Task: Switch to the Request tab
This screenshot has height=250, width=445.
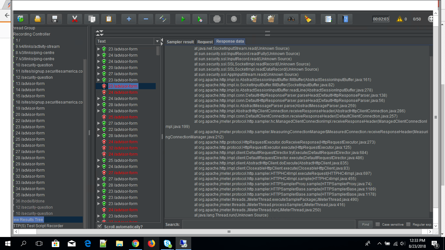Action: click(x=205, y=42)
